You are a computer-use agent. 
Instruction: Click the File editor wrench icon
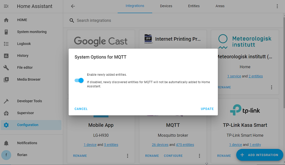6,68
